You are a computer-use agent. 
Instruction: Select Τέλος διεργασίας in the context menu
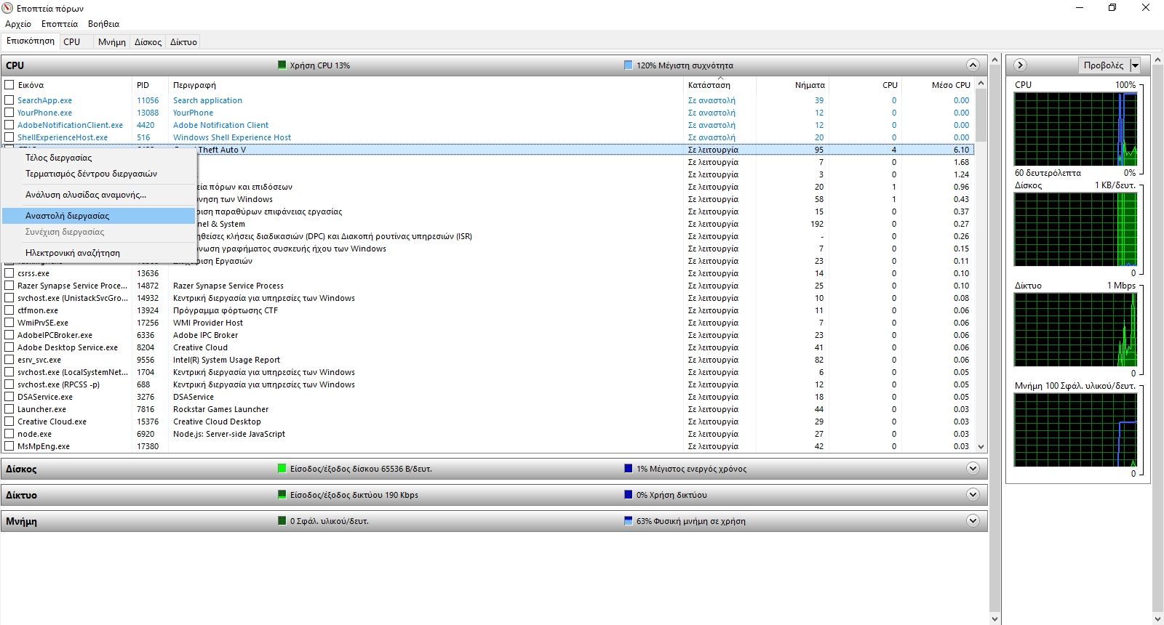59,158
